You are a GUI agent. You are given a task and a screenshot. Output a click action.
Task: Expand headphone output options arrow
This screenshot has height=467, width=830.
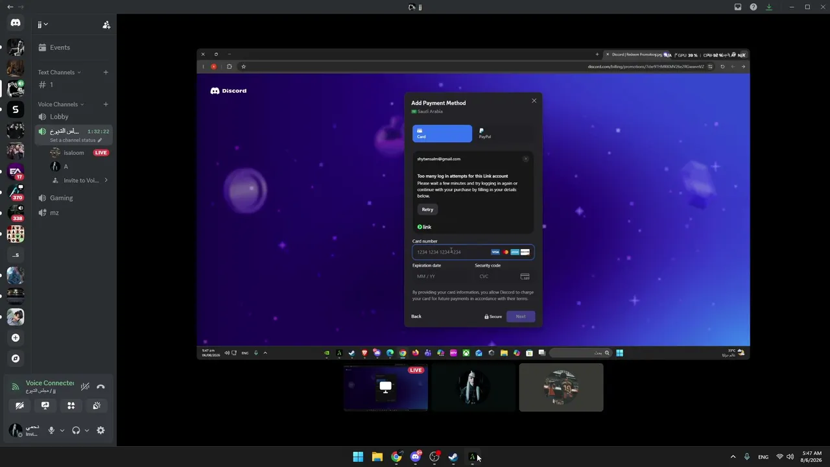[x=87, y=430]
